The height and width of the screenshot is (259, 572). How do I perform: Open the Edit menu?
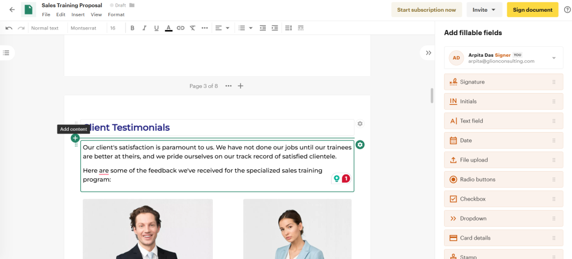click(x=60, y=14)
